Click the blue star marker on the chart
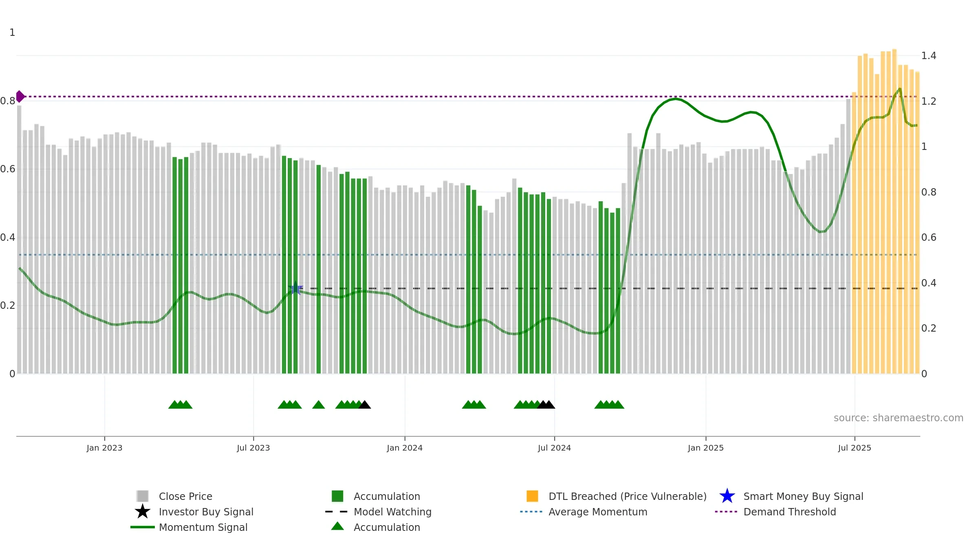This screenshot has height=550, width=978. 296,288
